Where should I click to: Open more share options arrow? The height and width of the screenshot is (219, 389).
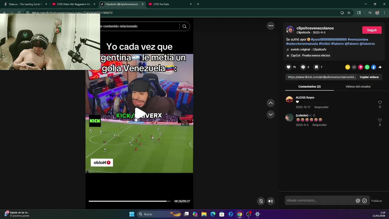pyautogui.click(x=380, y=67)
